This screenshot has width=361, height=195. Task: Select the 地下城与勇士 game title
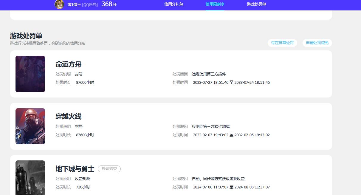(x=75, y=169)
